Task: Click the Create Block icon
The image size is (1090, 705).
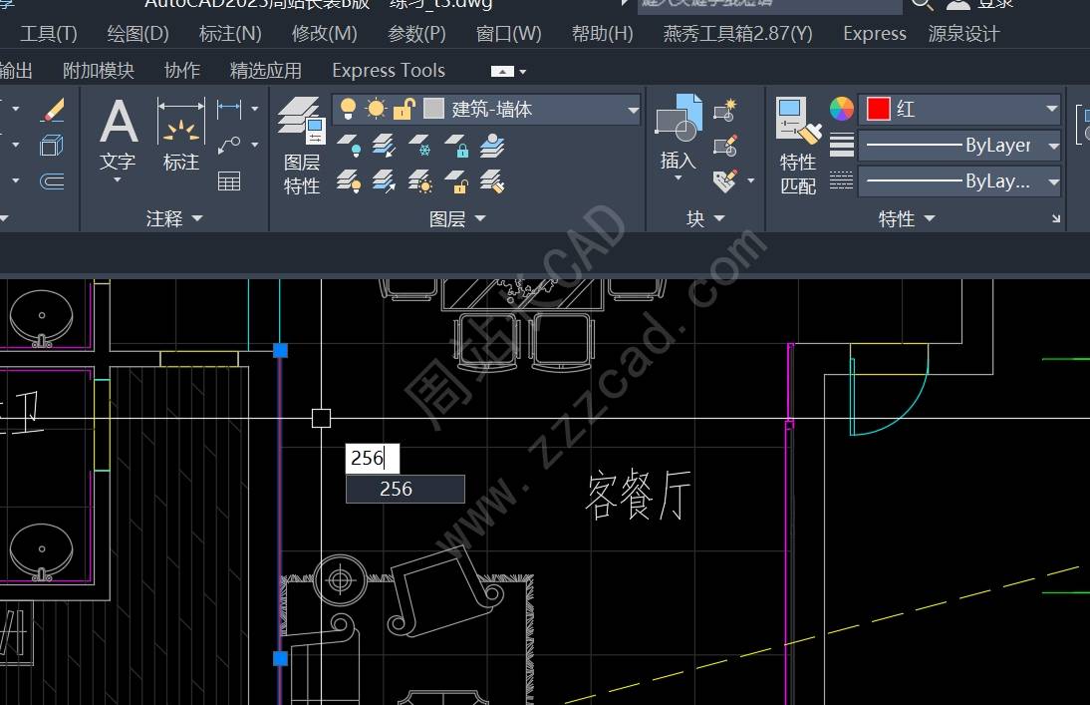Action: coord(725,109)
